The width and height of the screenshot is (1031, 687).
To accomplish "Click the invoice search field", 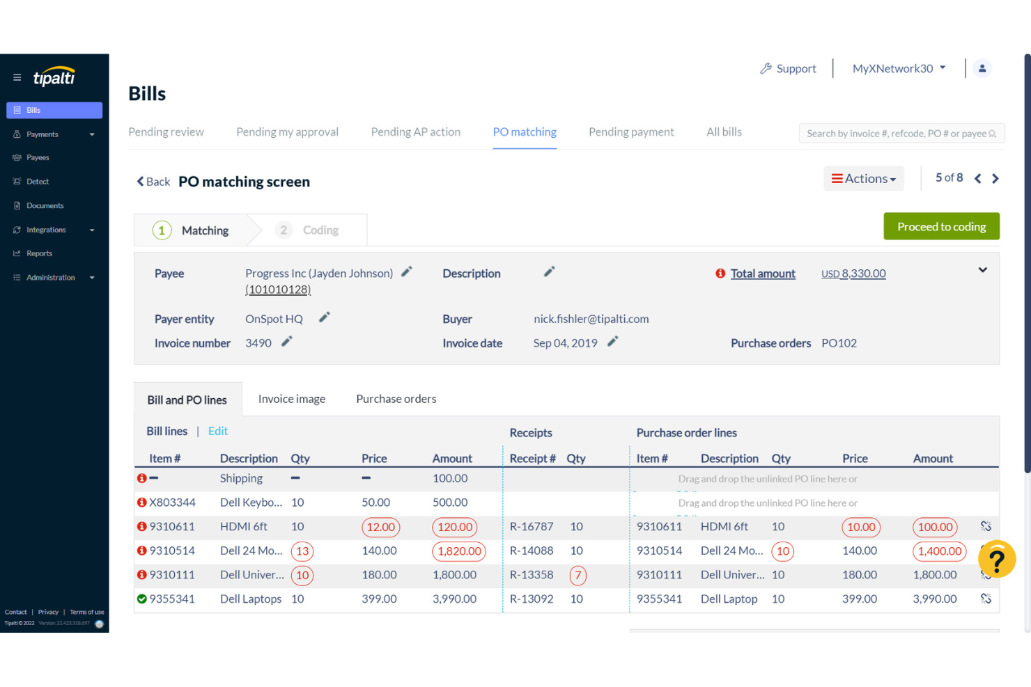I will 901,133.
